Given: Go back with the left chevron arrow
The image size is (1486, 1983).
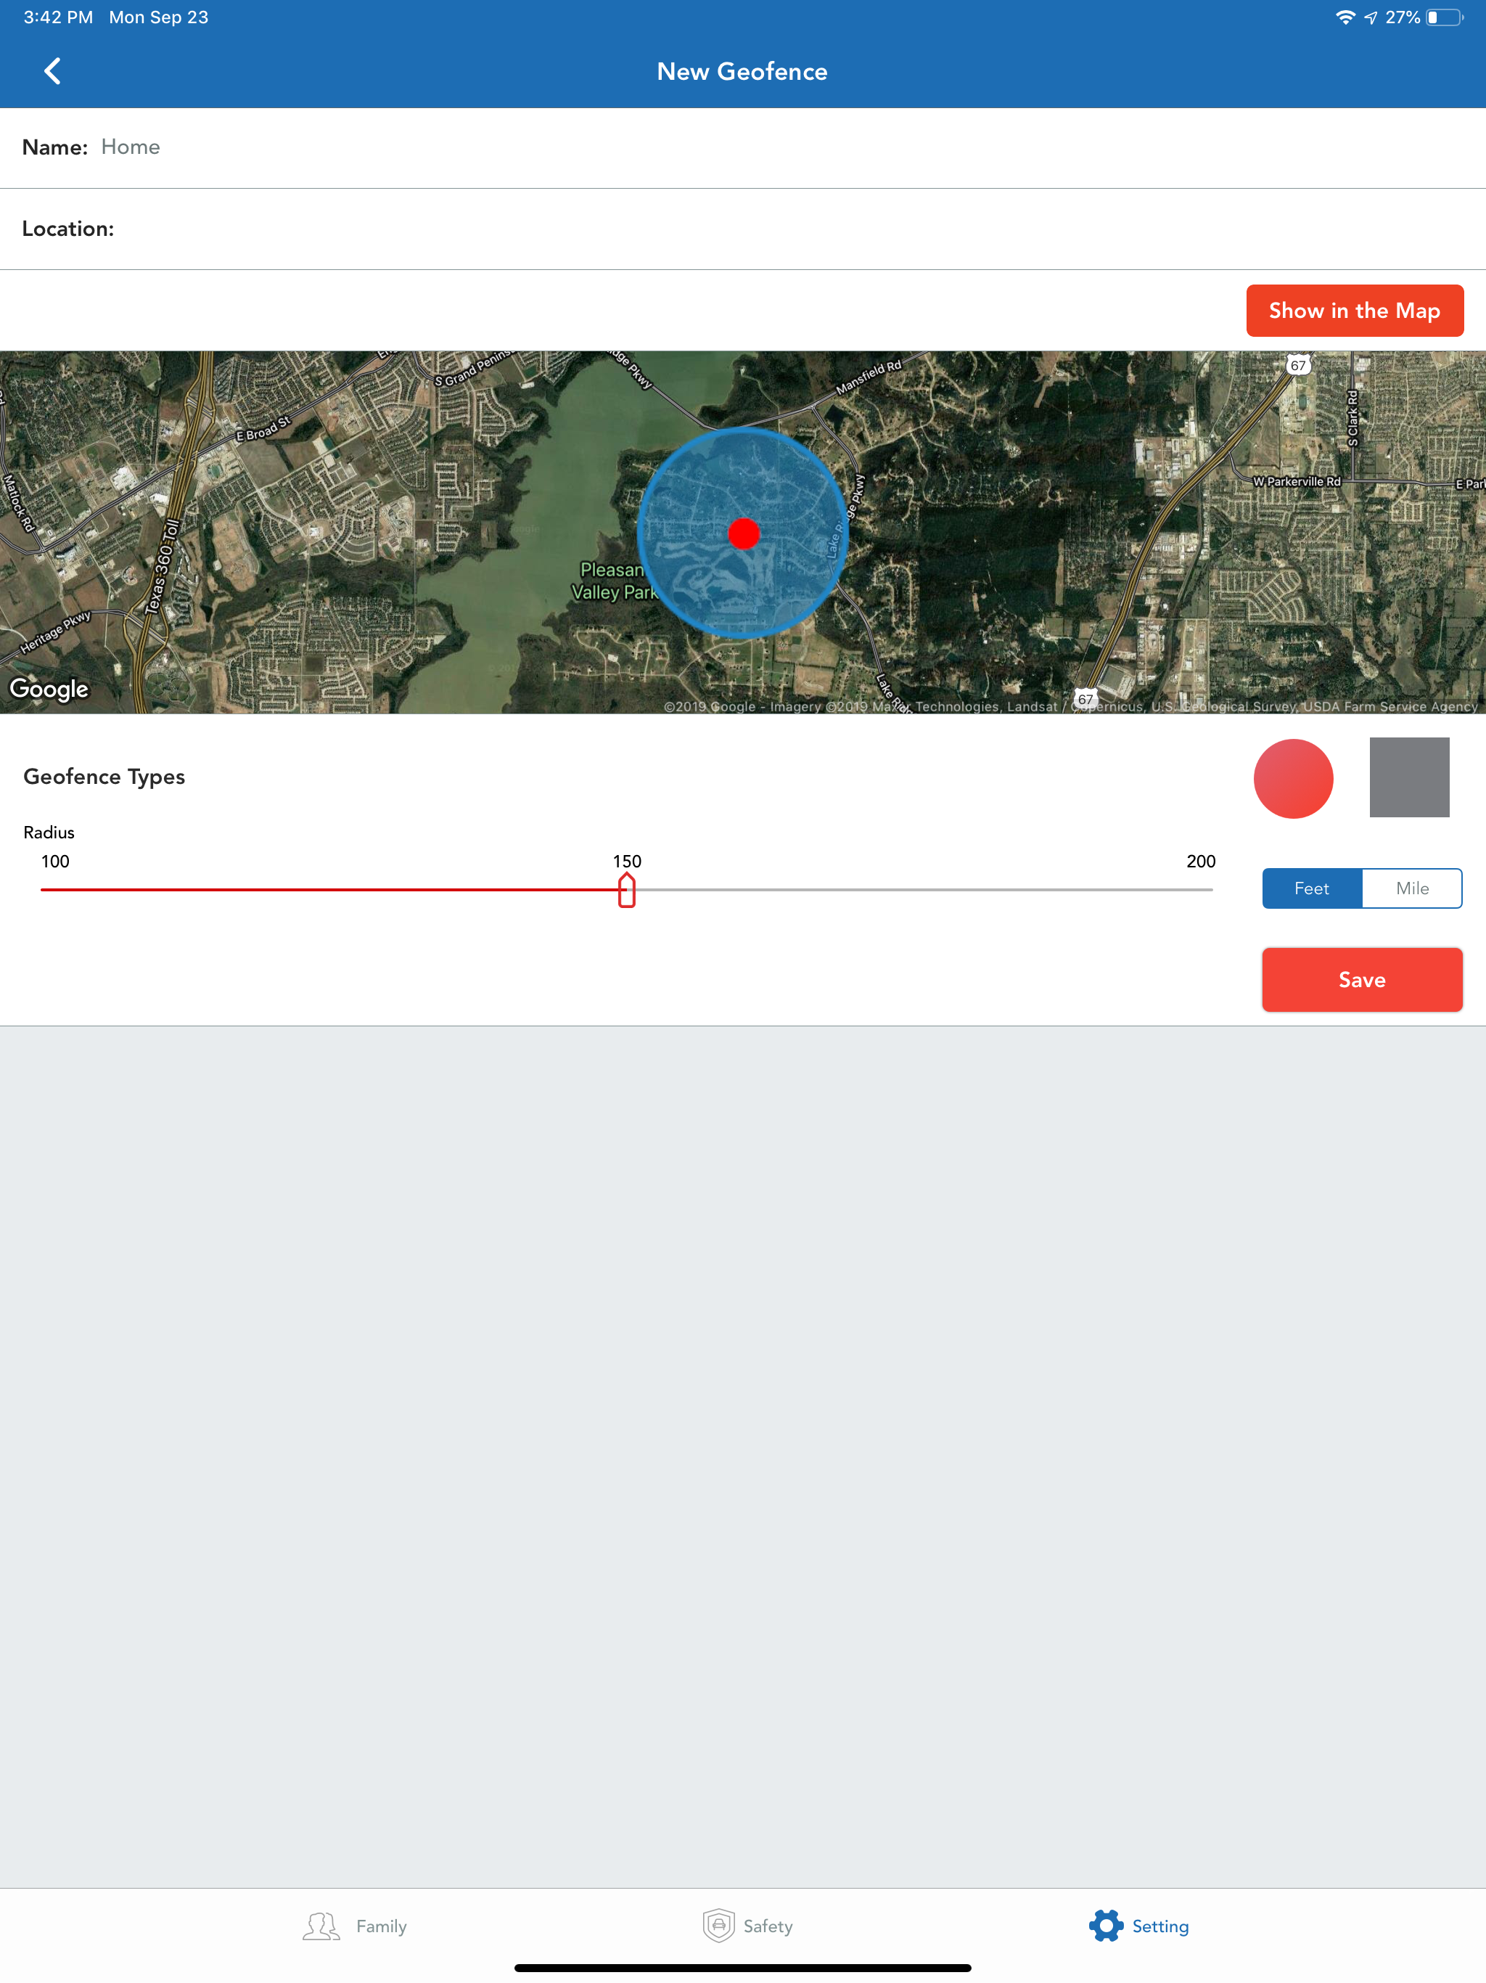Looking at the screenshot, I should point(53,71).
